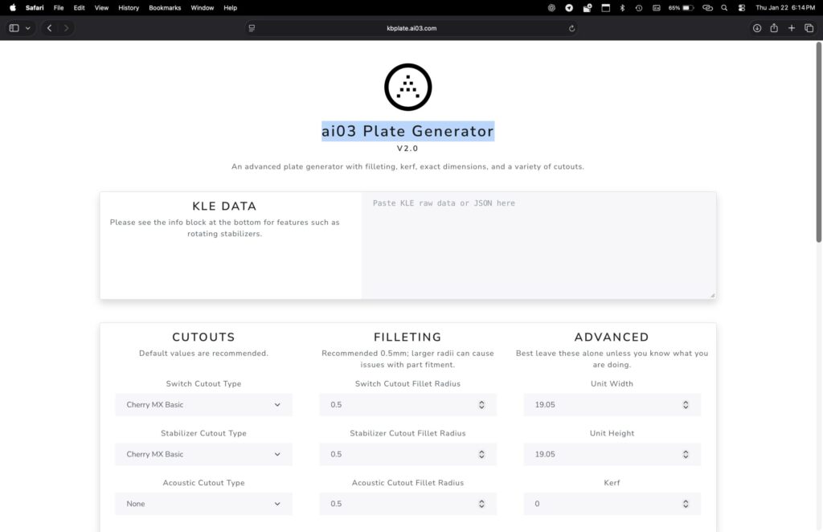Viewport: 823px width, 532px height.
Task: Expand the sidebar tab group chevron
Action: click(28, 28)
